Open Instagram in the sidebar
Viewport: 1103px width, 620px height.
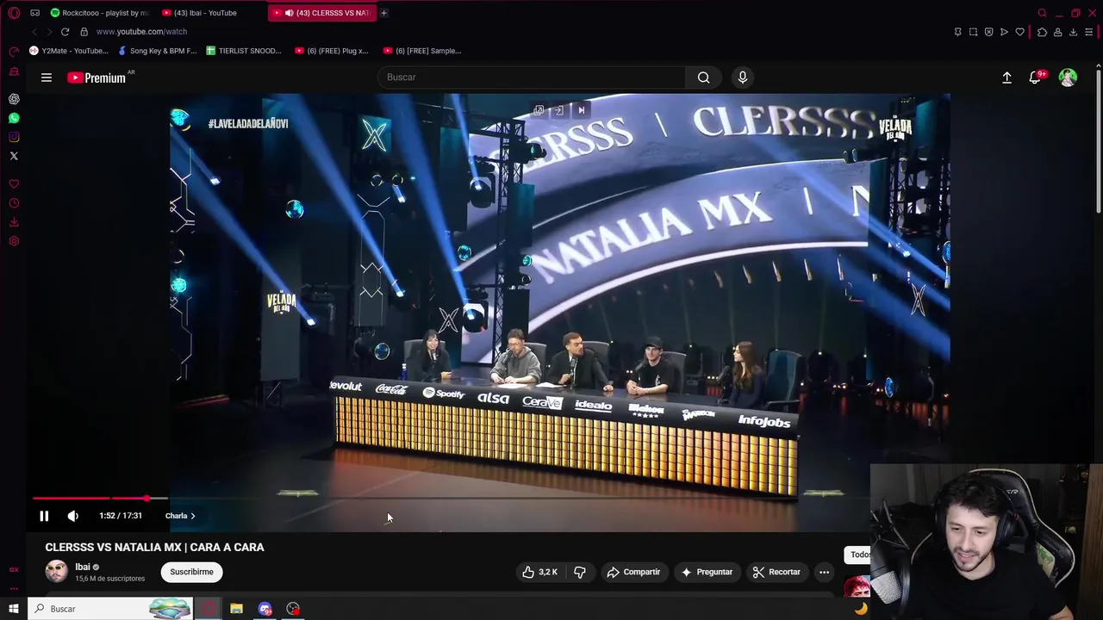14,137
